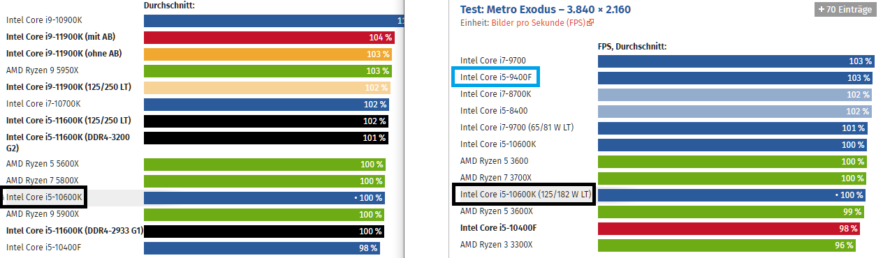The image size is (883, 258).
Task: Click the Intel Core i5-8400 light blue bar
Action: pos(735,111)
